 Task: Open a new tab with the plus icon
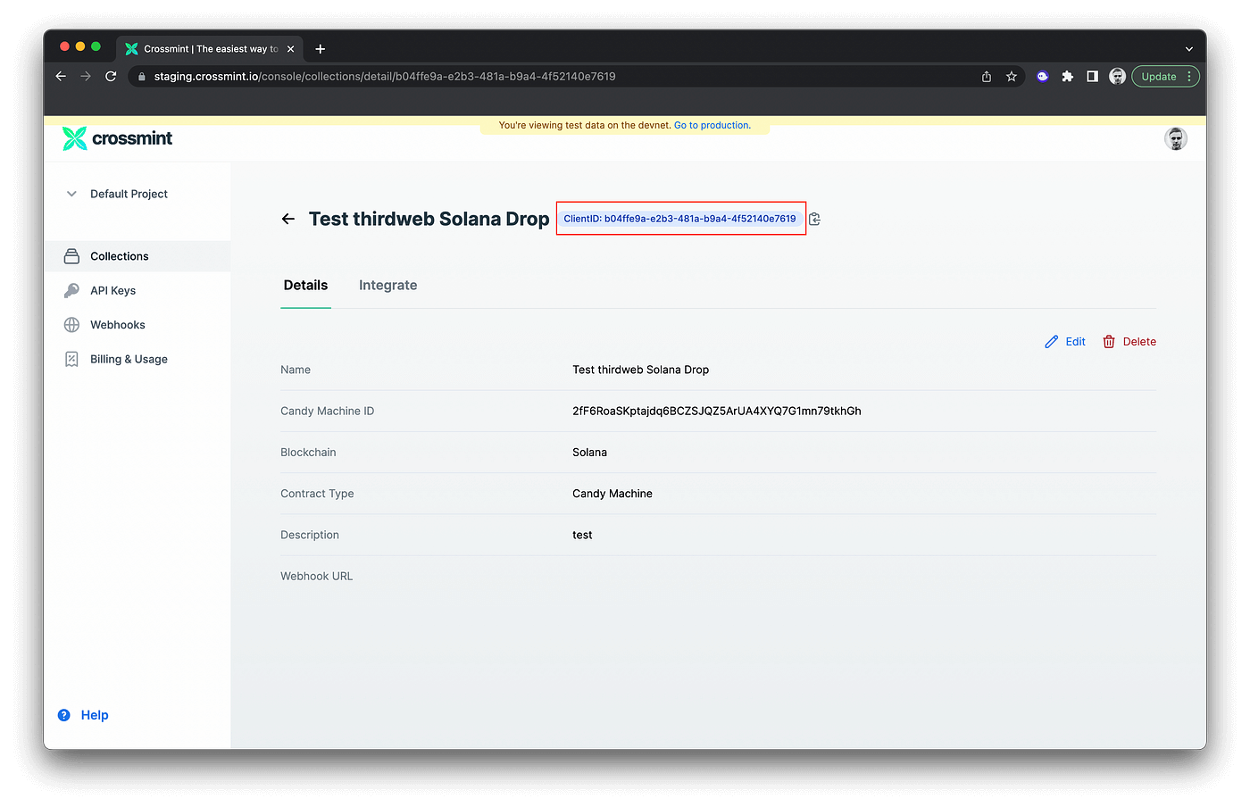click(321, 49)
